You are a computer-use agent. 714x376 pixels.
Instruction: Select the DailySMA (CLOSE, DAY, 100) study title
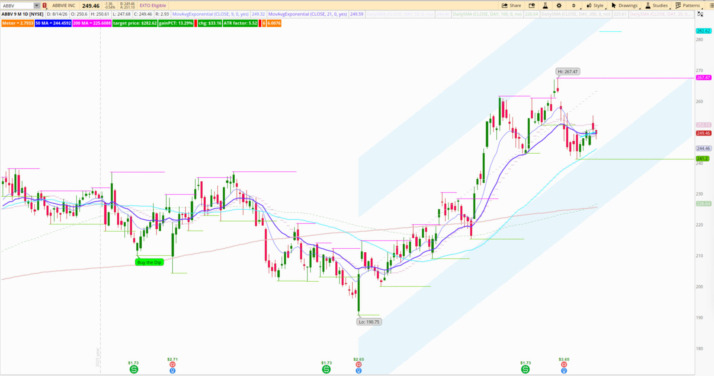tap(487, 14)
